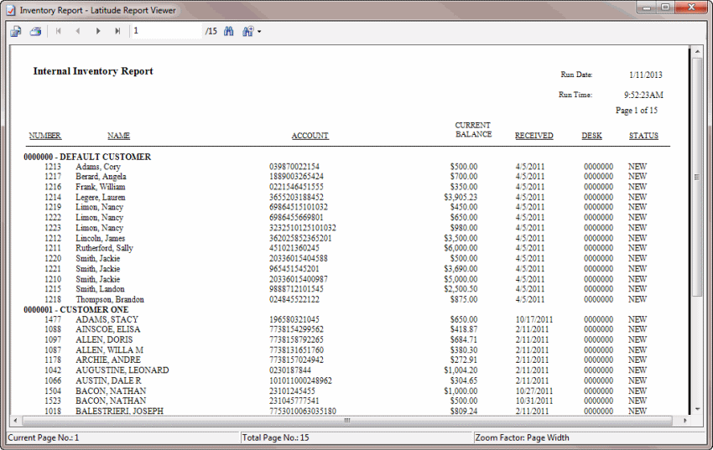Click the horizontal scrollbar left arrow
Image resolution: width=713 pixels, height=450 pixels.
tap(15, 420)
